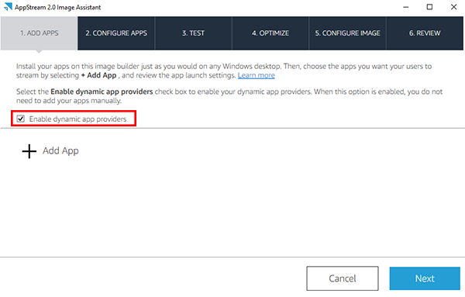The width and height of the screenshot is (465, 297).
Task: Click the Enable dynamic app providers label text
Action: coord(77,119)
